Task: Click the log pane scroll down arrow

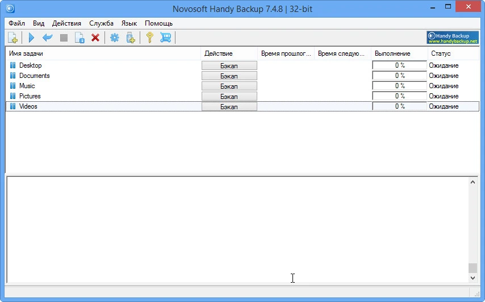Action: tap(473, 278)
